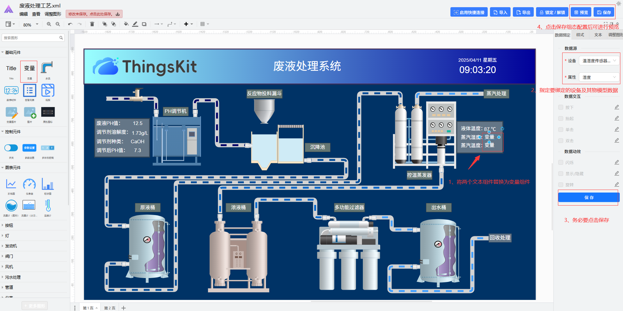
Task: Choose the 视频 video component icon
Action: tap(48, 92)
